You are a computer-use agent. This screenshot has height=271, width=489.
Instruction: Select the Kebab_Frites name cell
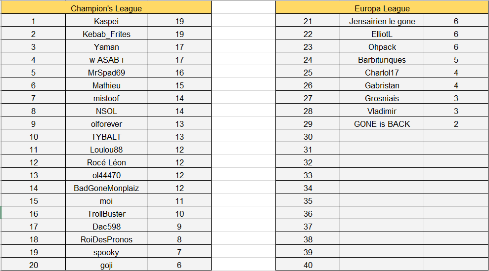(x=106, y=34)
